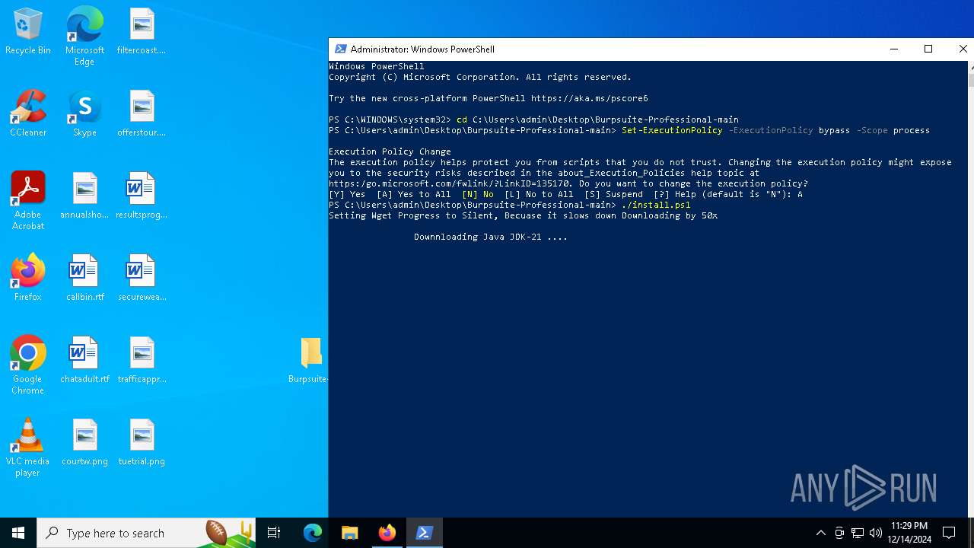Select the chatadult.rtf document
974x548 pixels.
[84, 361]
